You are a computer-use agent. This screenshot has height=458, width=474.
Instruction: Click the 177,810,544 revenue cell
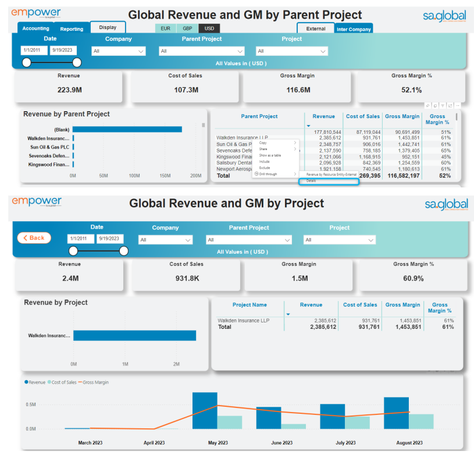pos(327,132)
